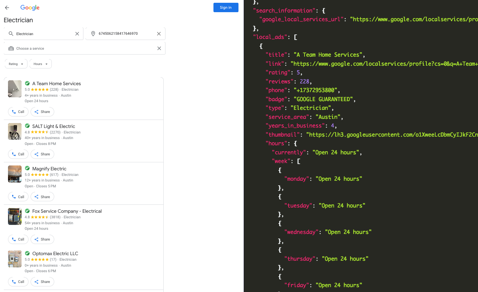
Task: Call Optomax Electric LLC
Action: (18, 282)
